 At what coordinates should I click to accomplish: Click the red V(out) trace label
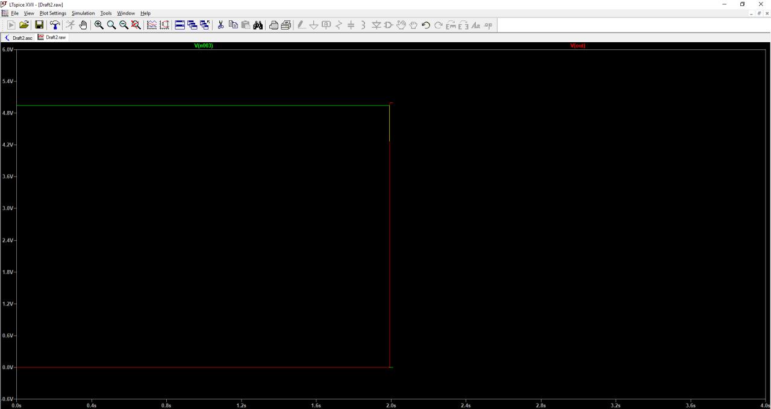(x=578, y=46)
